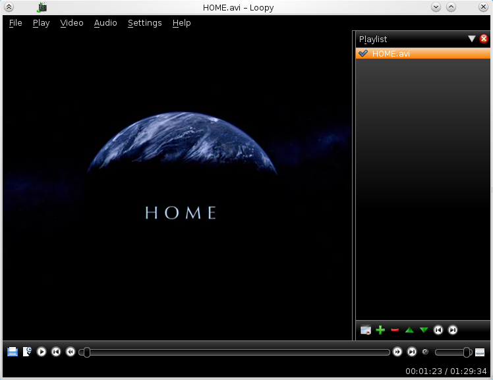
Task: Add a file with the green plus
Action: (380, 330)
